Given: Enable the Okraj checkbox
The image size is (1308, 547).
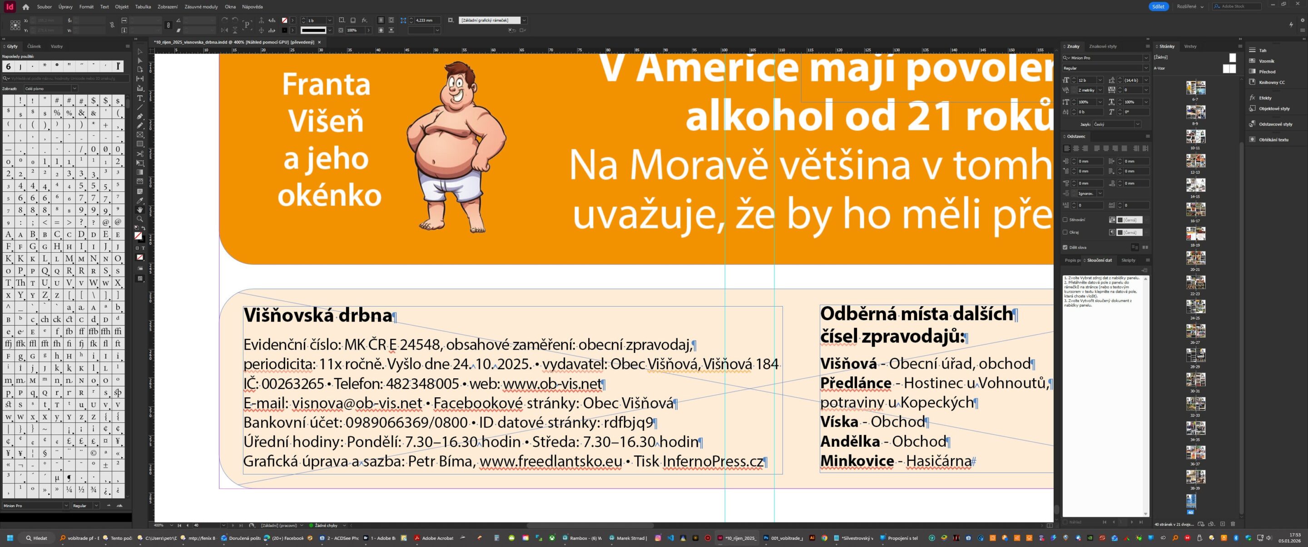Looking at the screenshot, I should click(1065, 232).
